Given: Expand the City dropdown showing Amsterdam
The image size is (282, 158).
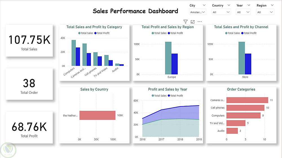Looking at the screenshot, I should pos(197,12).
